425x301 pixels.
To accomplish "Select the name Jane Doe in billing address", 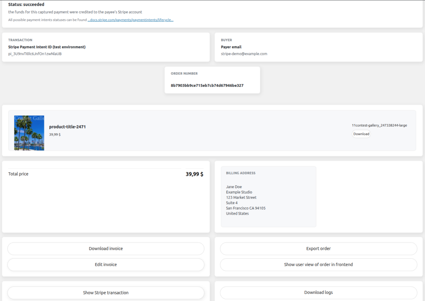I will 234,187.
